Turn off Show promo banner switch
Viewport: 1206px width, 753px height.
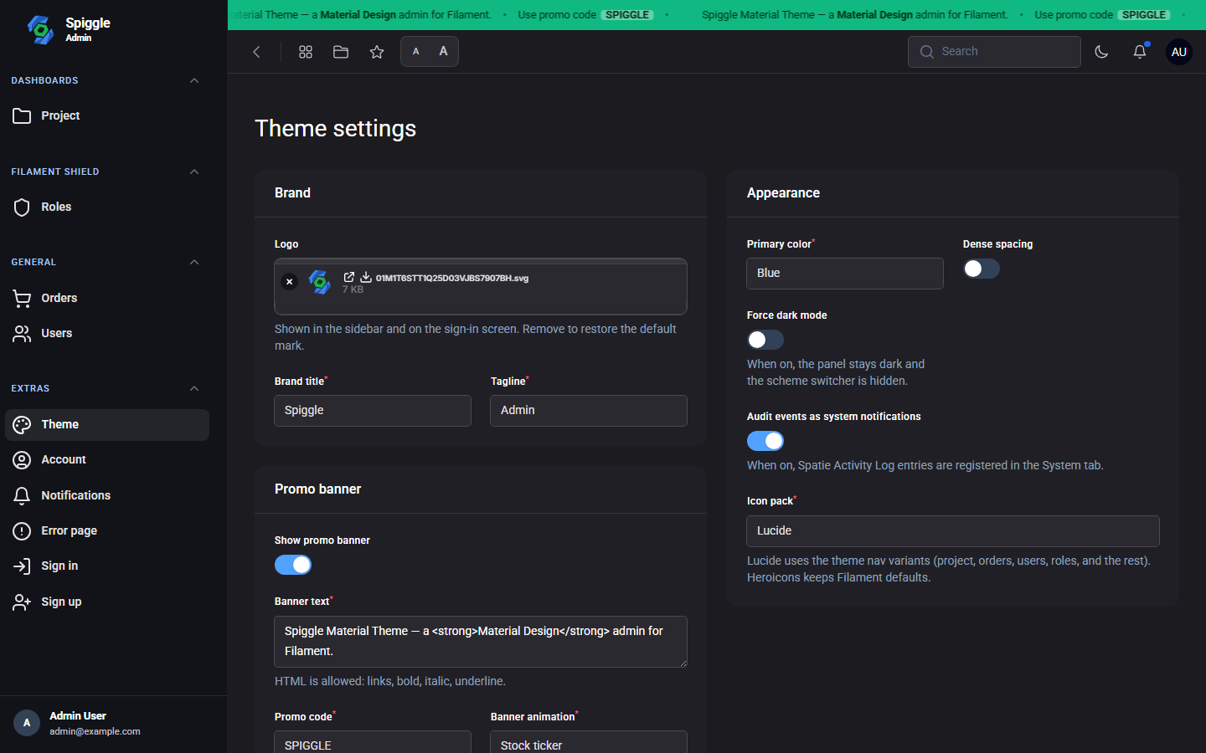[293, 565]
